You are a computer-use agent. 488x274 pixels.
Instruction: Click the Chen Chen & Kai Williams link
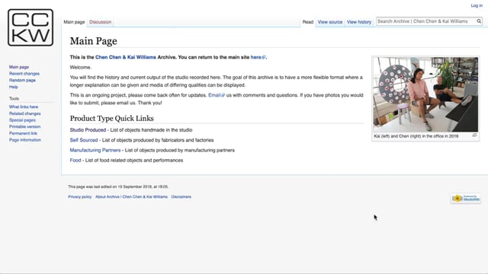pyautogui.click(x=125, y=57)
